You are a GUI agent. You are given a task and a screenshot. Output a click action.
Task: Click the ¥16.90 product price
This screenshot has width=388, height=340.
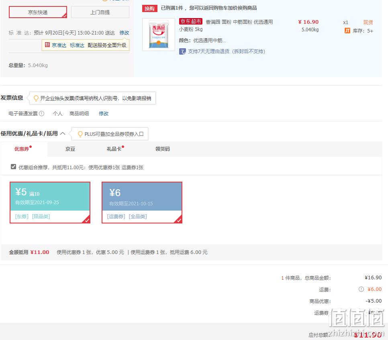(308, 22)
